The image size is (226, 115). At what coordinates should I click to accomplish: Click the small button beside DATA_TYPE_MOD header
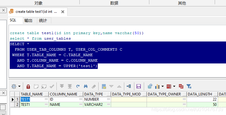[144, 94]
